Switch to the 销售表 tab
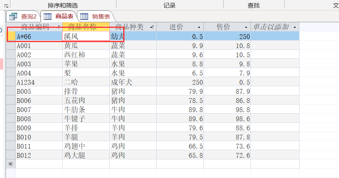Screen dimensions: 339x178 [x=95, y=16]
